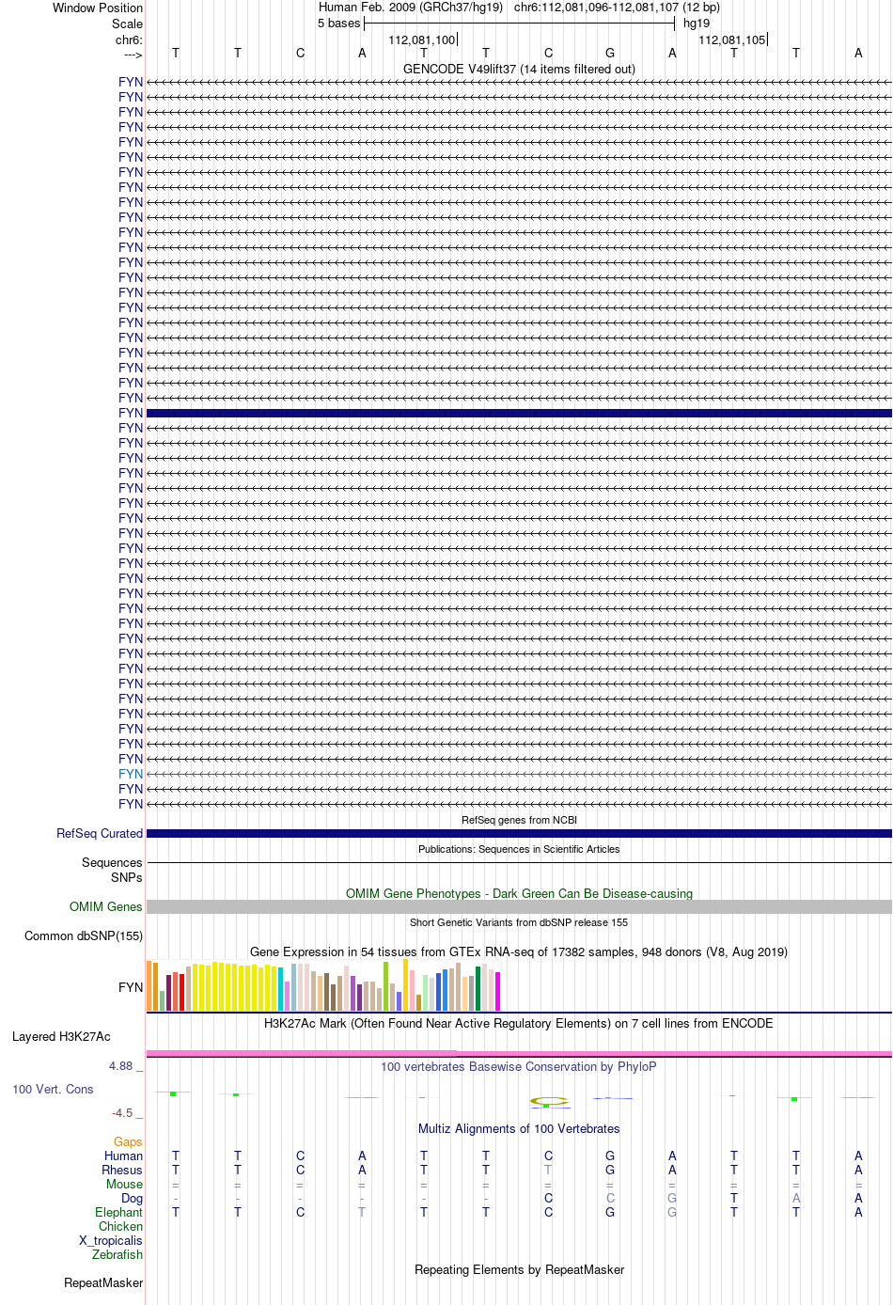Click the Layered H3K27Ac label

(61, 1036)
